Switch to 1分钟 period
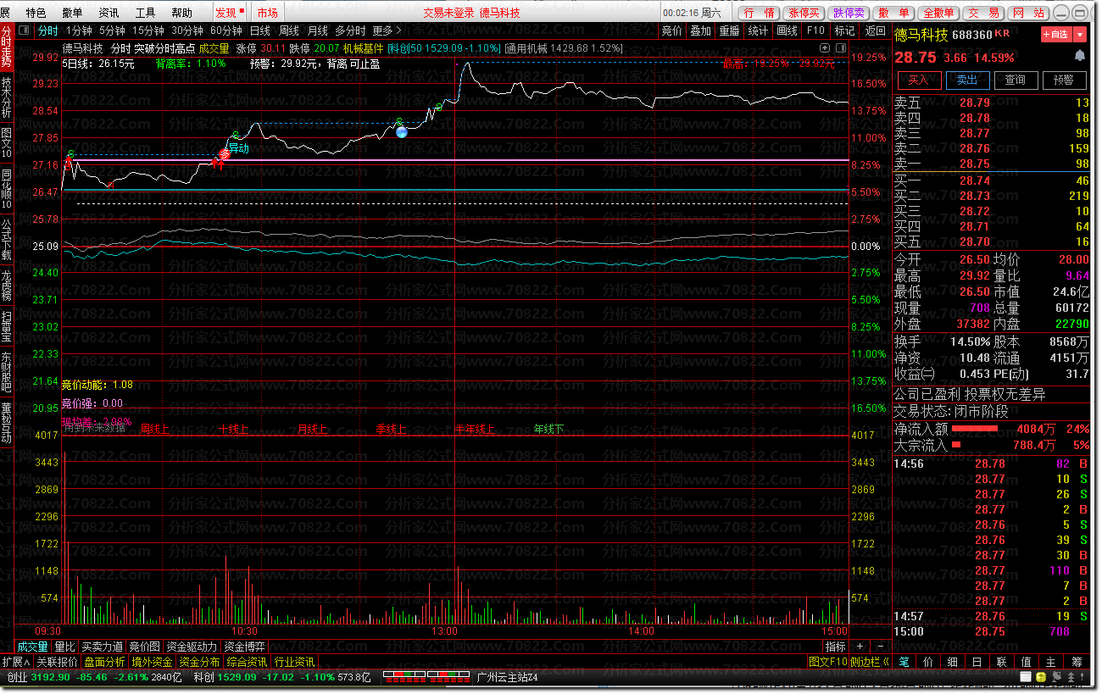Screen dimensions: 1102x694 pyautogui.click(x=79, y=31)
